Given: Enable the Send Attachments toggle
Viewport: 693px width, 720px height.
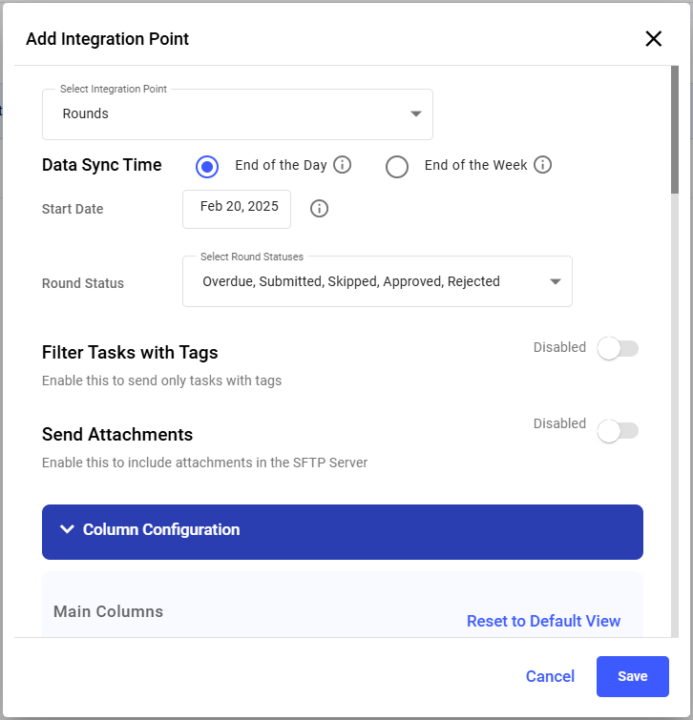Looking at the screenshot, I should (617, 431).
